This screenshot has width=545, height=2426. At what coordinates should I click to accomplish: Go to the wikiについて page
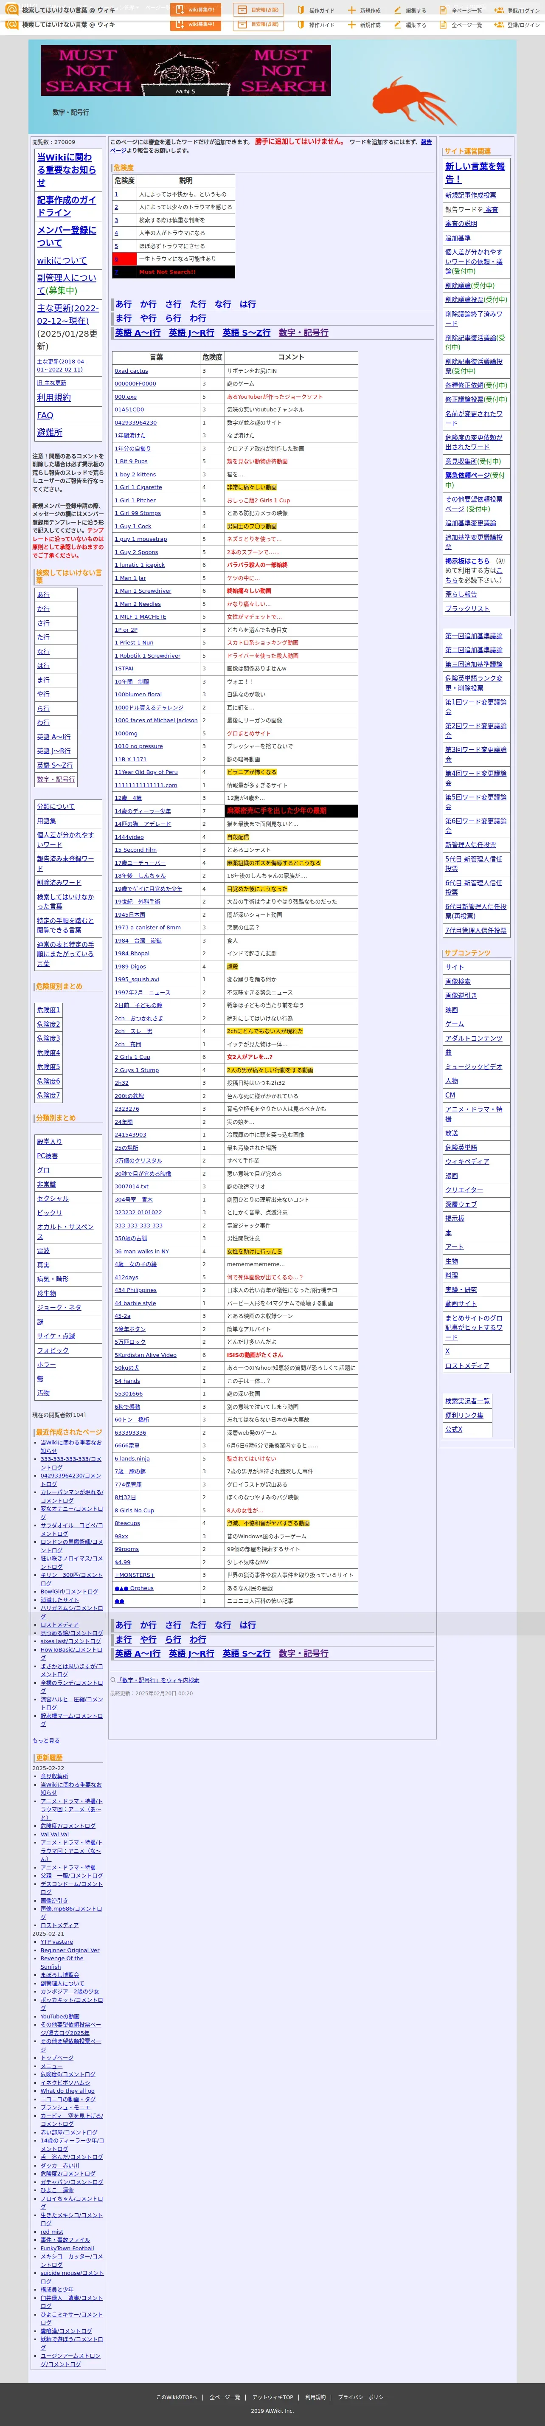point(61,261)
